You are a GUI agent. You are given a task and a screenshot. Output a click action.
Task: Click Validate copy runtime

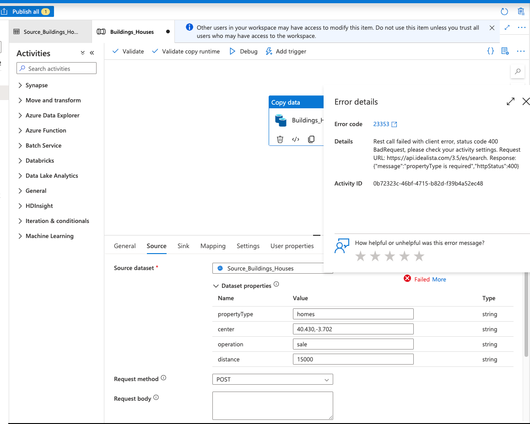tap(186, 51)
